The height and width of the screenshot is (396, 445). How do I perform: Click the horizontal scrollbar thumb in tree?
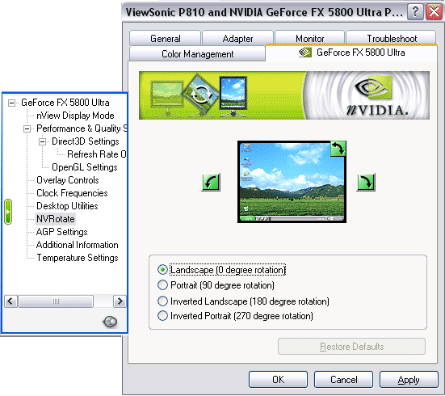(x=56, y=301)
